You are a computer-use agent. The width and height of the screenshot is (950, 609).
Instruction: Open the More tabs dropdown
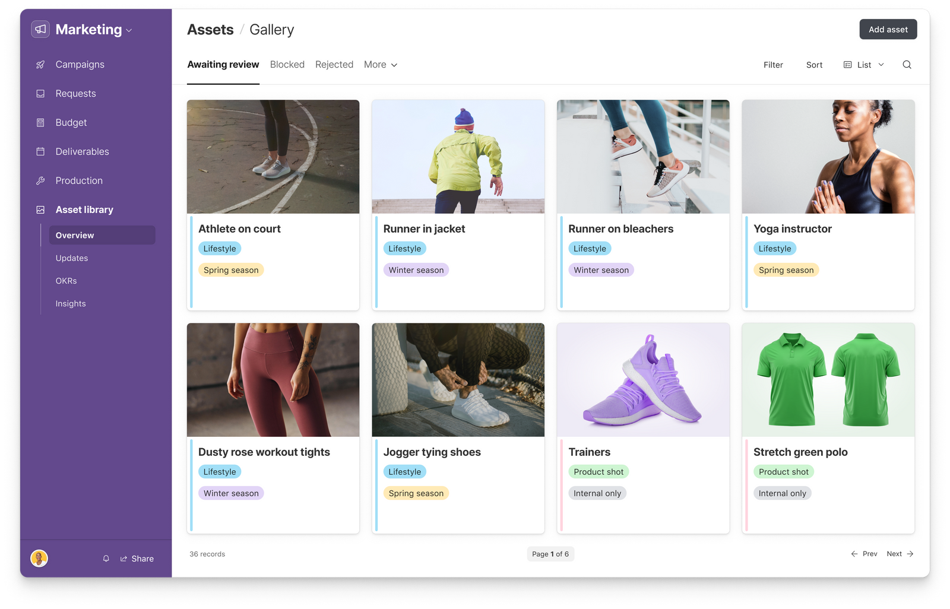(x=381, y=65)
